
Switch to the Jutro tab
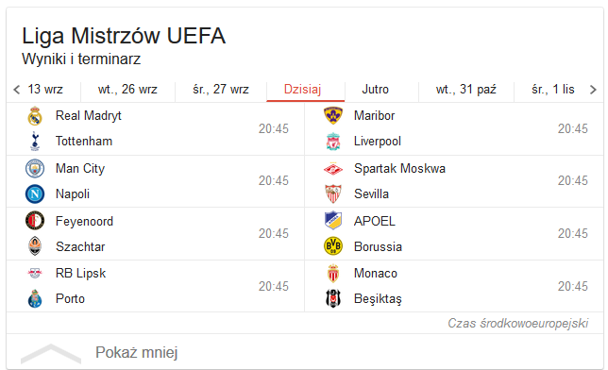tap(376, 90)
